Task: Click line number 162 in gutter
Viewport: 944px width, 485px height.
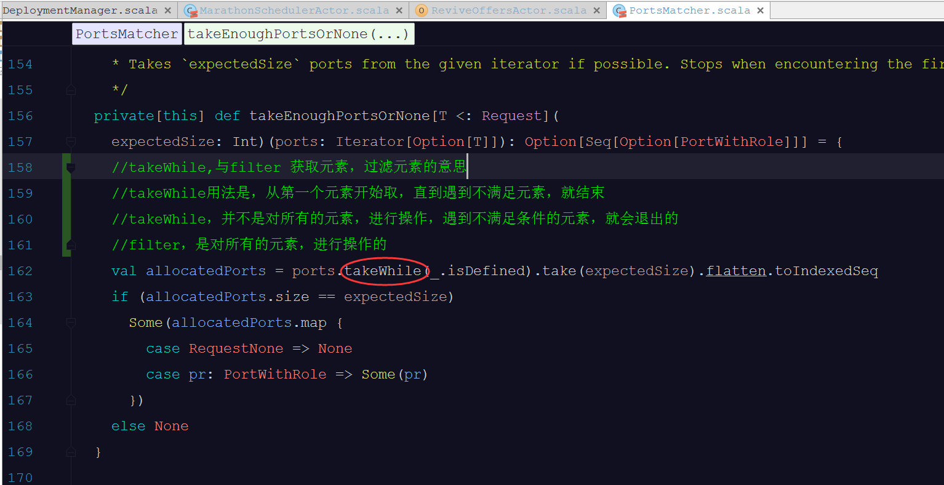Action: coord(20,271)
